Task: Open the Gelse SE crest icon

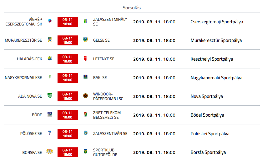Action: point(86,40)
